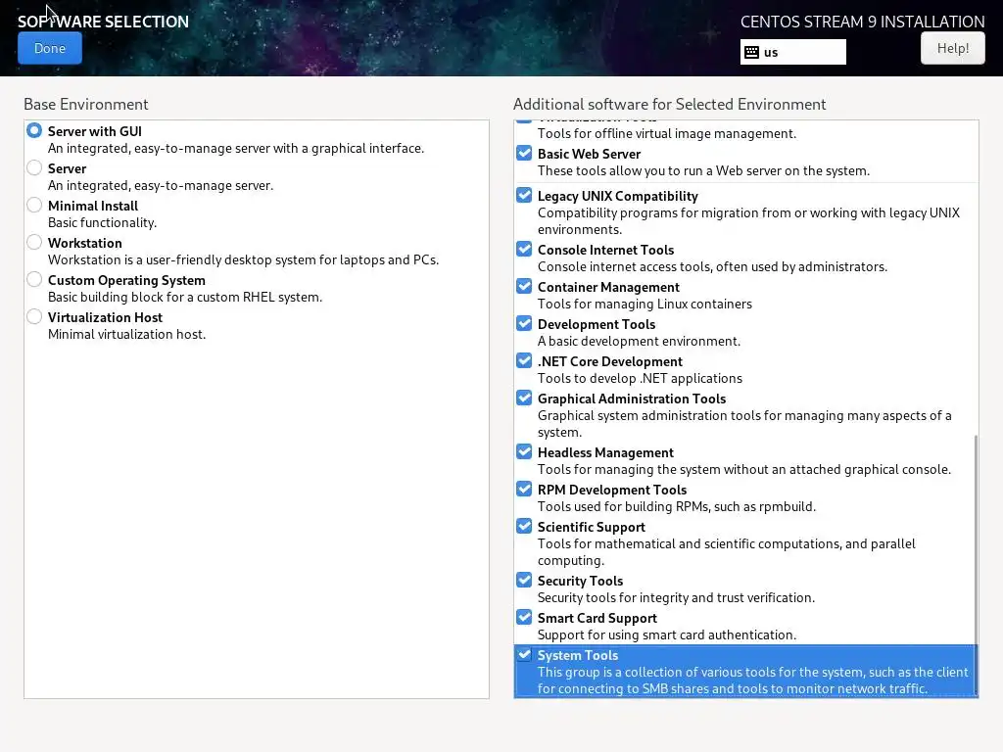Uncheck the Container Management checkbox
This screenshot has width=1003, height=752.
pyautogui.click(x=525, y=287)
